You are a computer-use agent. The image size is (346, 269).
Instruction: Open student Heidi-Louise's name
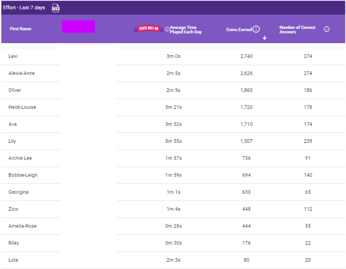point(22,107)
